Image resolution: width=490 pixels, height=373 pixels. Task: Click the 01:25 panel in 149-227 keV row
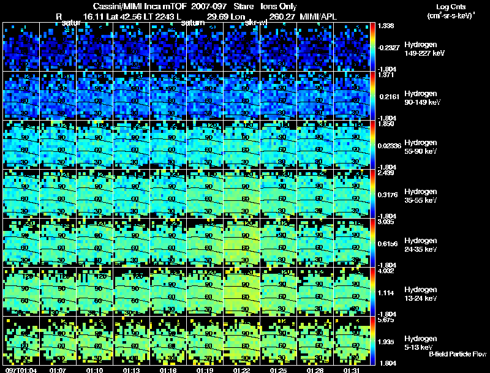(x=279, y=47)
